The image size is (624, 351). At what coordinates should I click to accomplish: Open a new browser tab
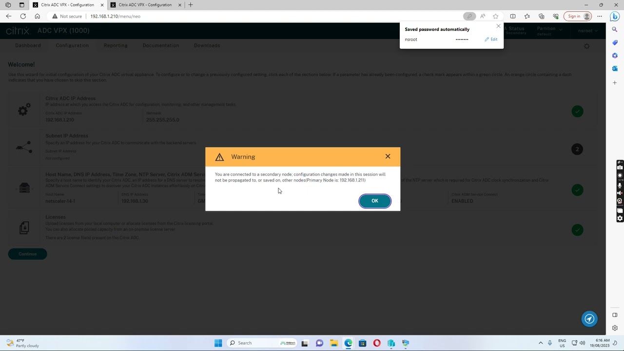[x=191, y=5]
